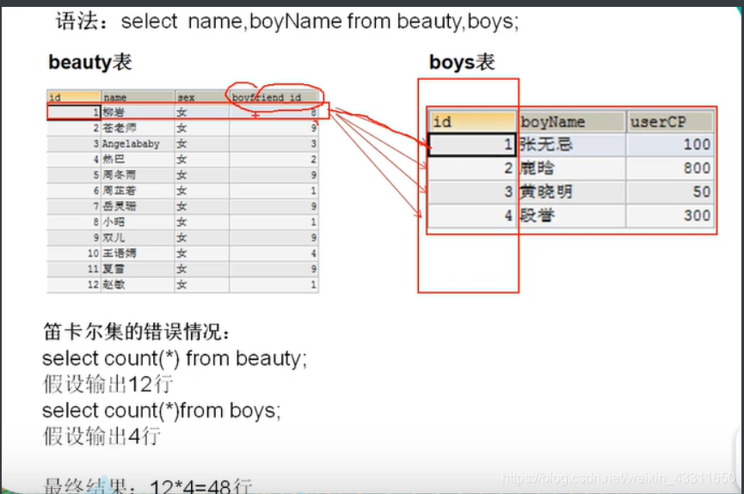Select the name cell '小昭'
Image resolution: width=744 pixels, height=494 pixels.
(138, 222)
